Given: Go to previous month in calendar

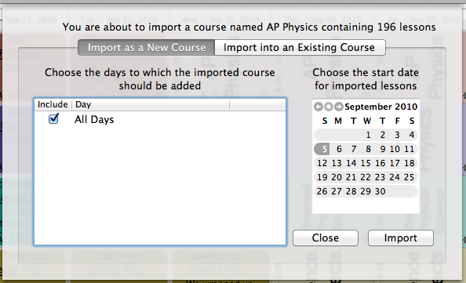Looking at the screenshot, I should tap(319, 107).
